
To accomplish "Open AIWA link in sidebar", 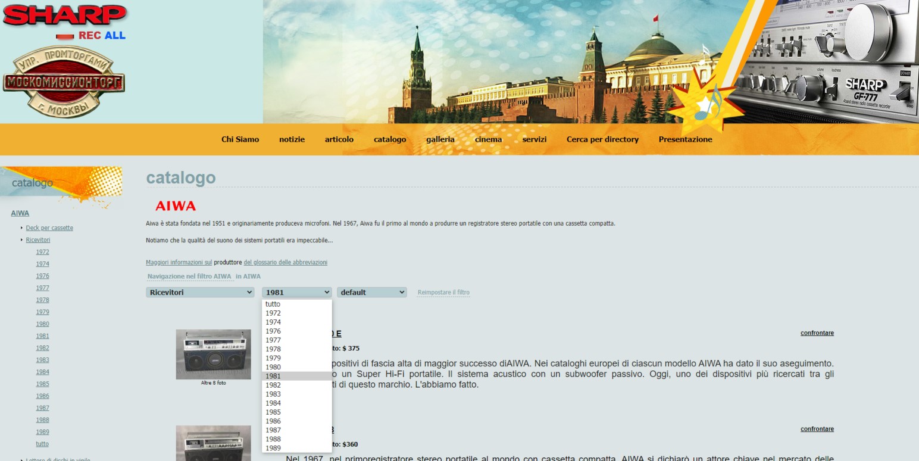I will (20, 213).
